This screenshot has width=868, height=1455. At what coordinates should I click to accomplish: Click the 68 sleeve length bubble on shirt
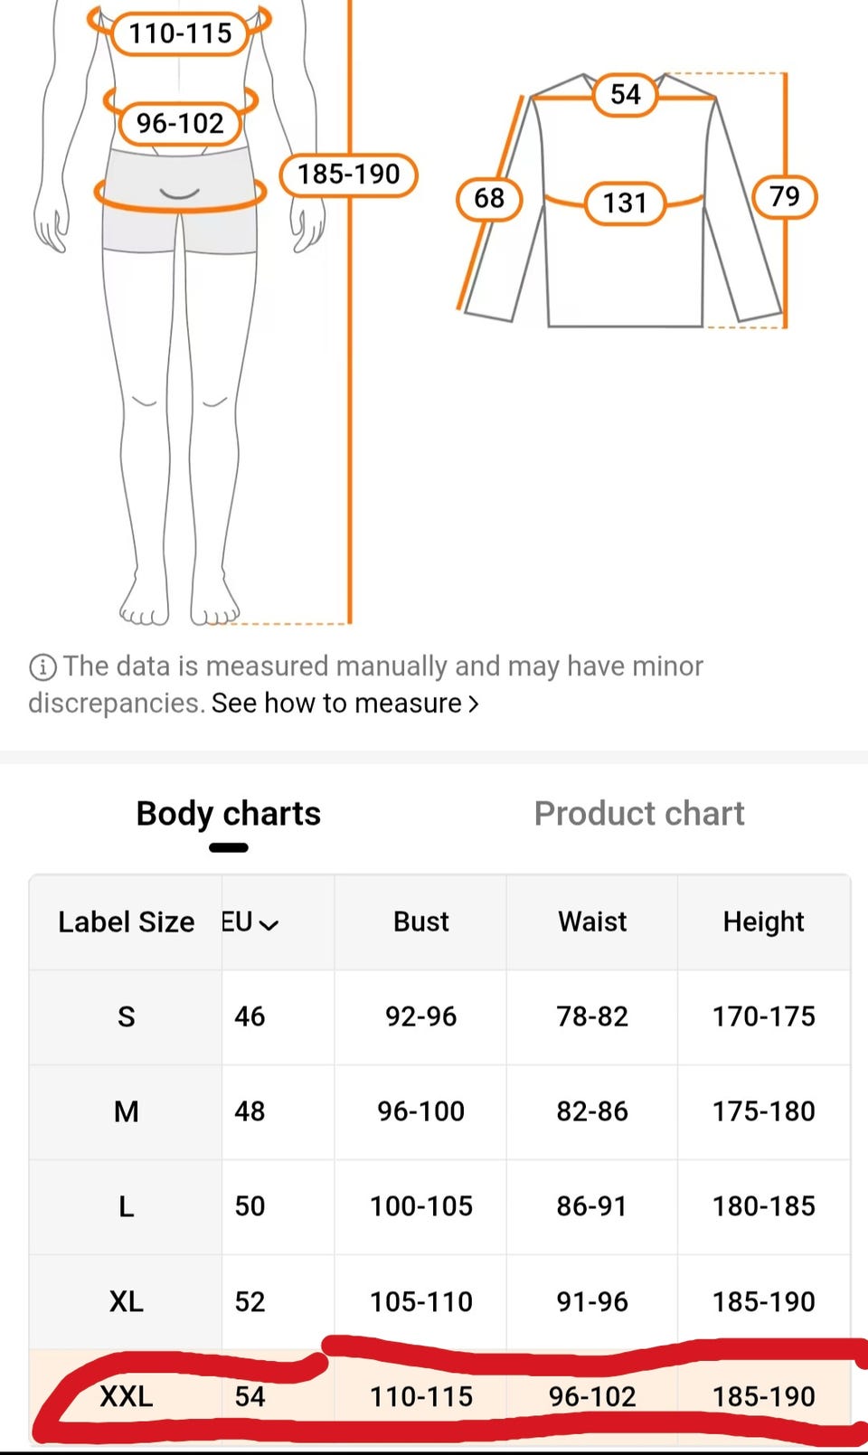coord(489,198)
